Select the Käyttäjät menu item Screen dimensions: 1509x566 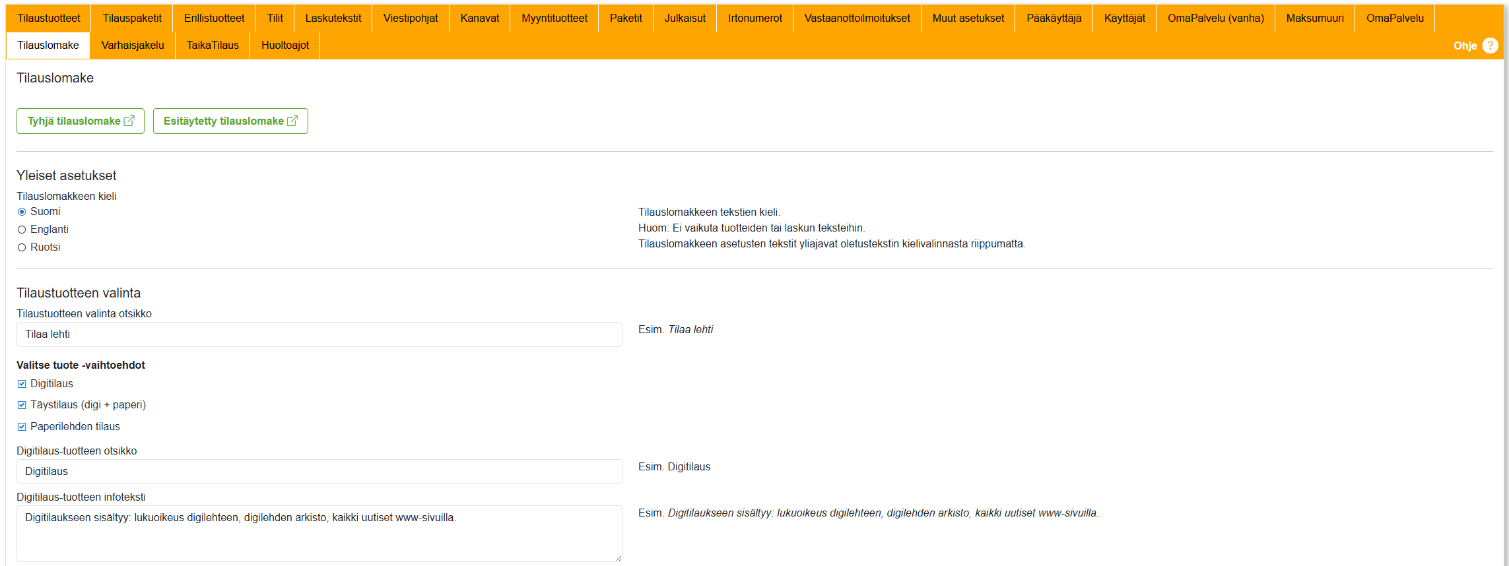click(x=1124, y=18)
